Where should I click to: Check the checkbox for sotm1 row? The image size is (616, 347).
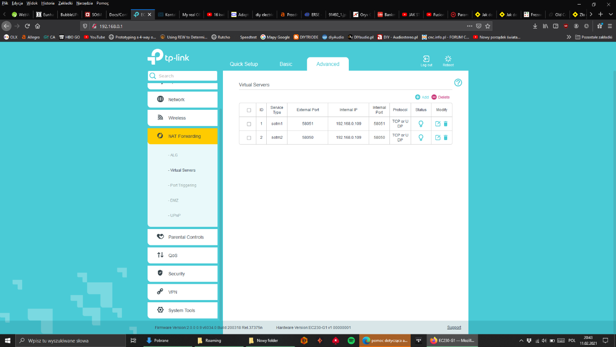click(249, 124)
